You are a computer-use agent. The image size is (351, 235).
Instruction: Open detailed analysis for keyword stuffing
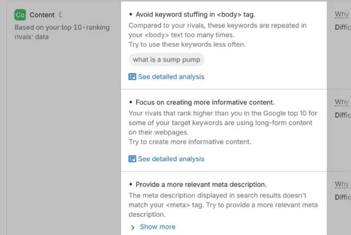[x=171, y=77]
